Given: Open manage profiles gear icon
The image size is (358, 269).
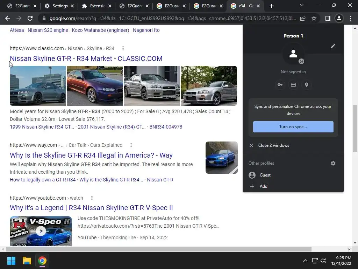Looking at the screenshot, I should coord(333,163).
